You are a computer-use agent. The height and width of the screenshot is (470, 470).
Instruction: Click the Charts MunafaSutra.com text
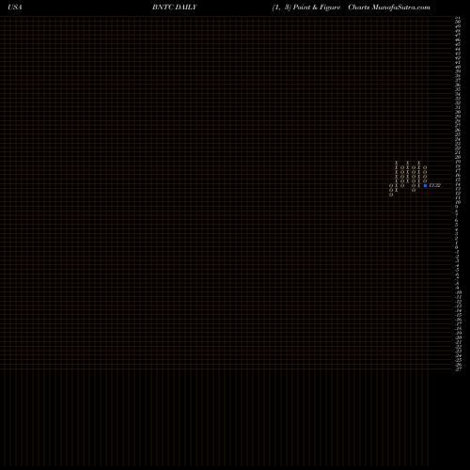(x=389, y=8)
